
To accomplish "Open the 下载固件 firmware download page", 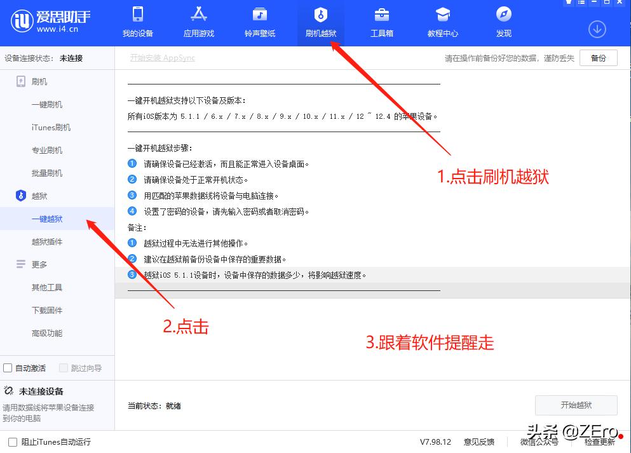I will 46,310.
